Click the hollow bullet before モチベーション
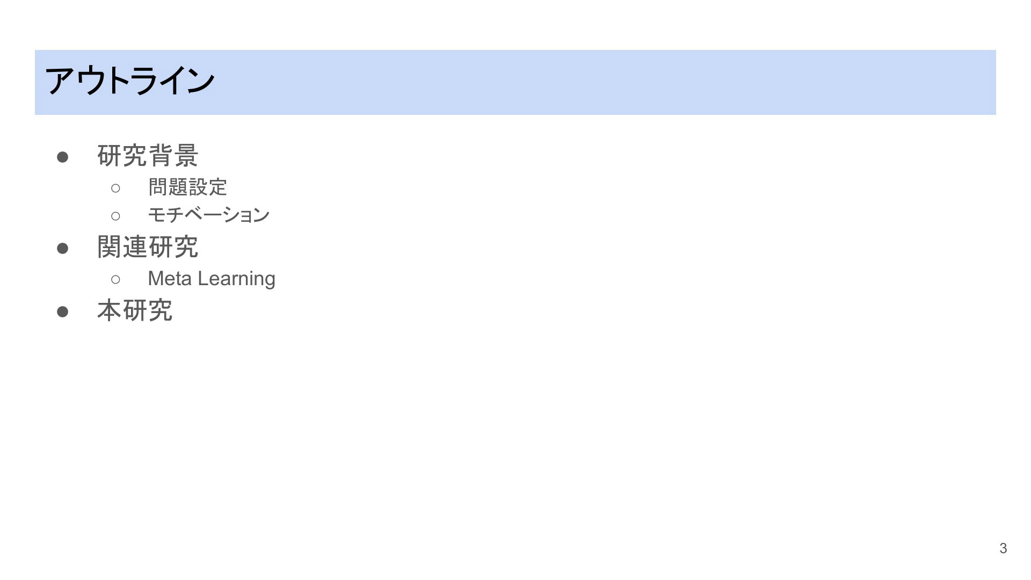The width and height of the screenshot is (1031, 580). coord(115,216)
